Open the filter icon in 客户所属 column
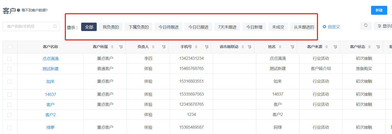 pyautogui.click(x=121, y=47)
